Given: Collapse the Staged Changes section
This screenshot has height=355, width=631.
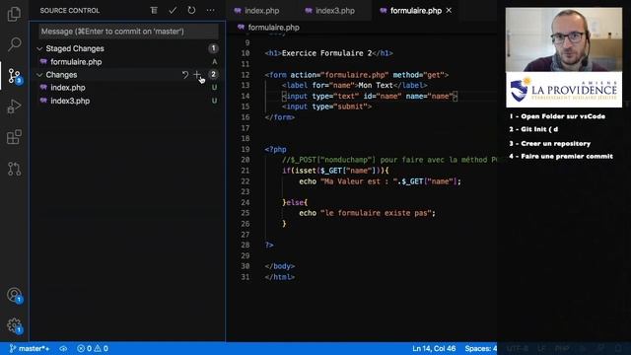Looking at the screenshot, I should 39,48.
